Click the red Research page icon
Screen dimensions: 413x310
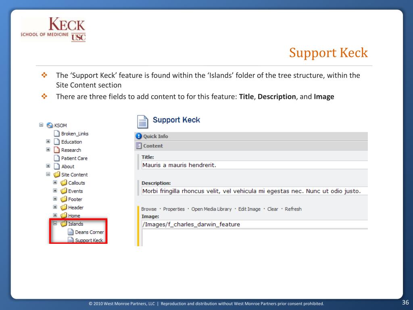[x=56, y=150]
